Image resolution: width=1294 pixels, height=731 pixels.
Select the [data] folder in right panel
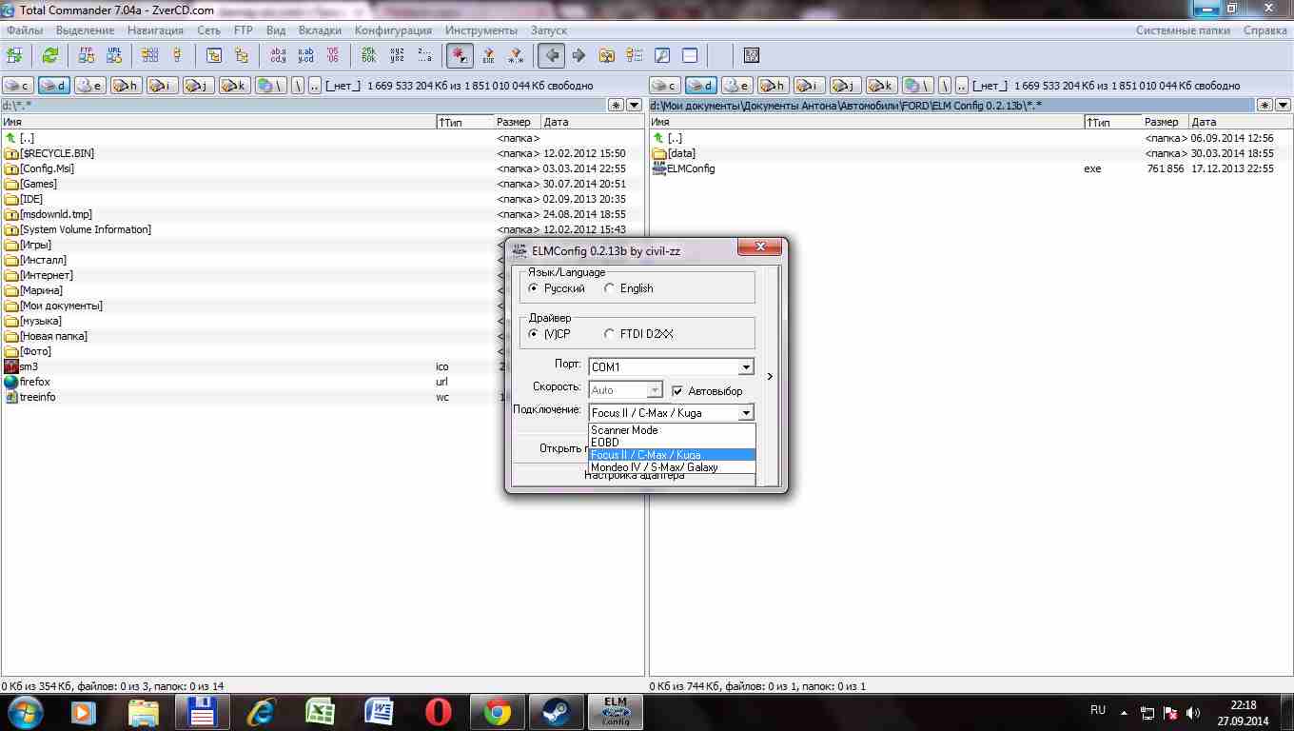[681, 153]
